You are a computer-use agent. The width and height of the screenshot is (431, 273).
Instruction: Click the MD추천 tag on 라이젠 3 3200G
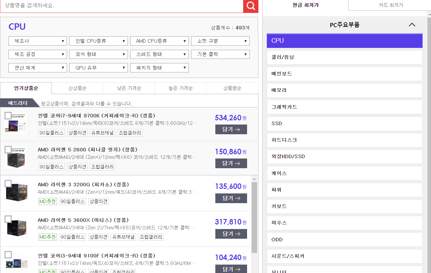click(48, 202)
